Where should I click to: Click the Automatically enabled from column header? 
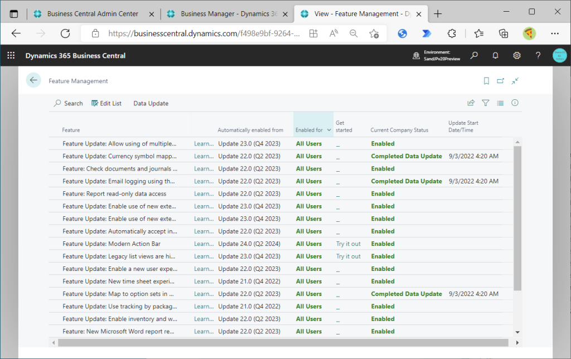[x=250, y=130]
